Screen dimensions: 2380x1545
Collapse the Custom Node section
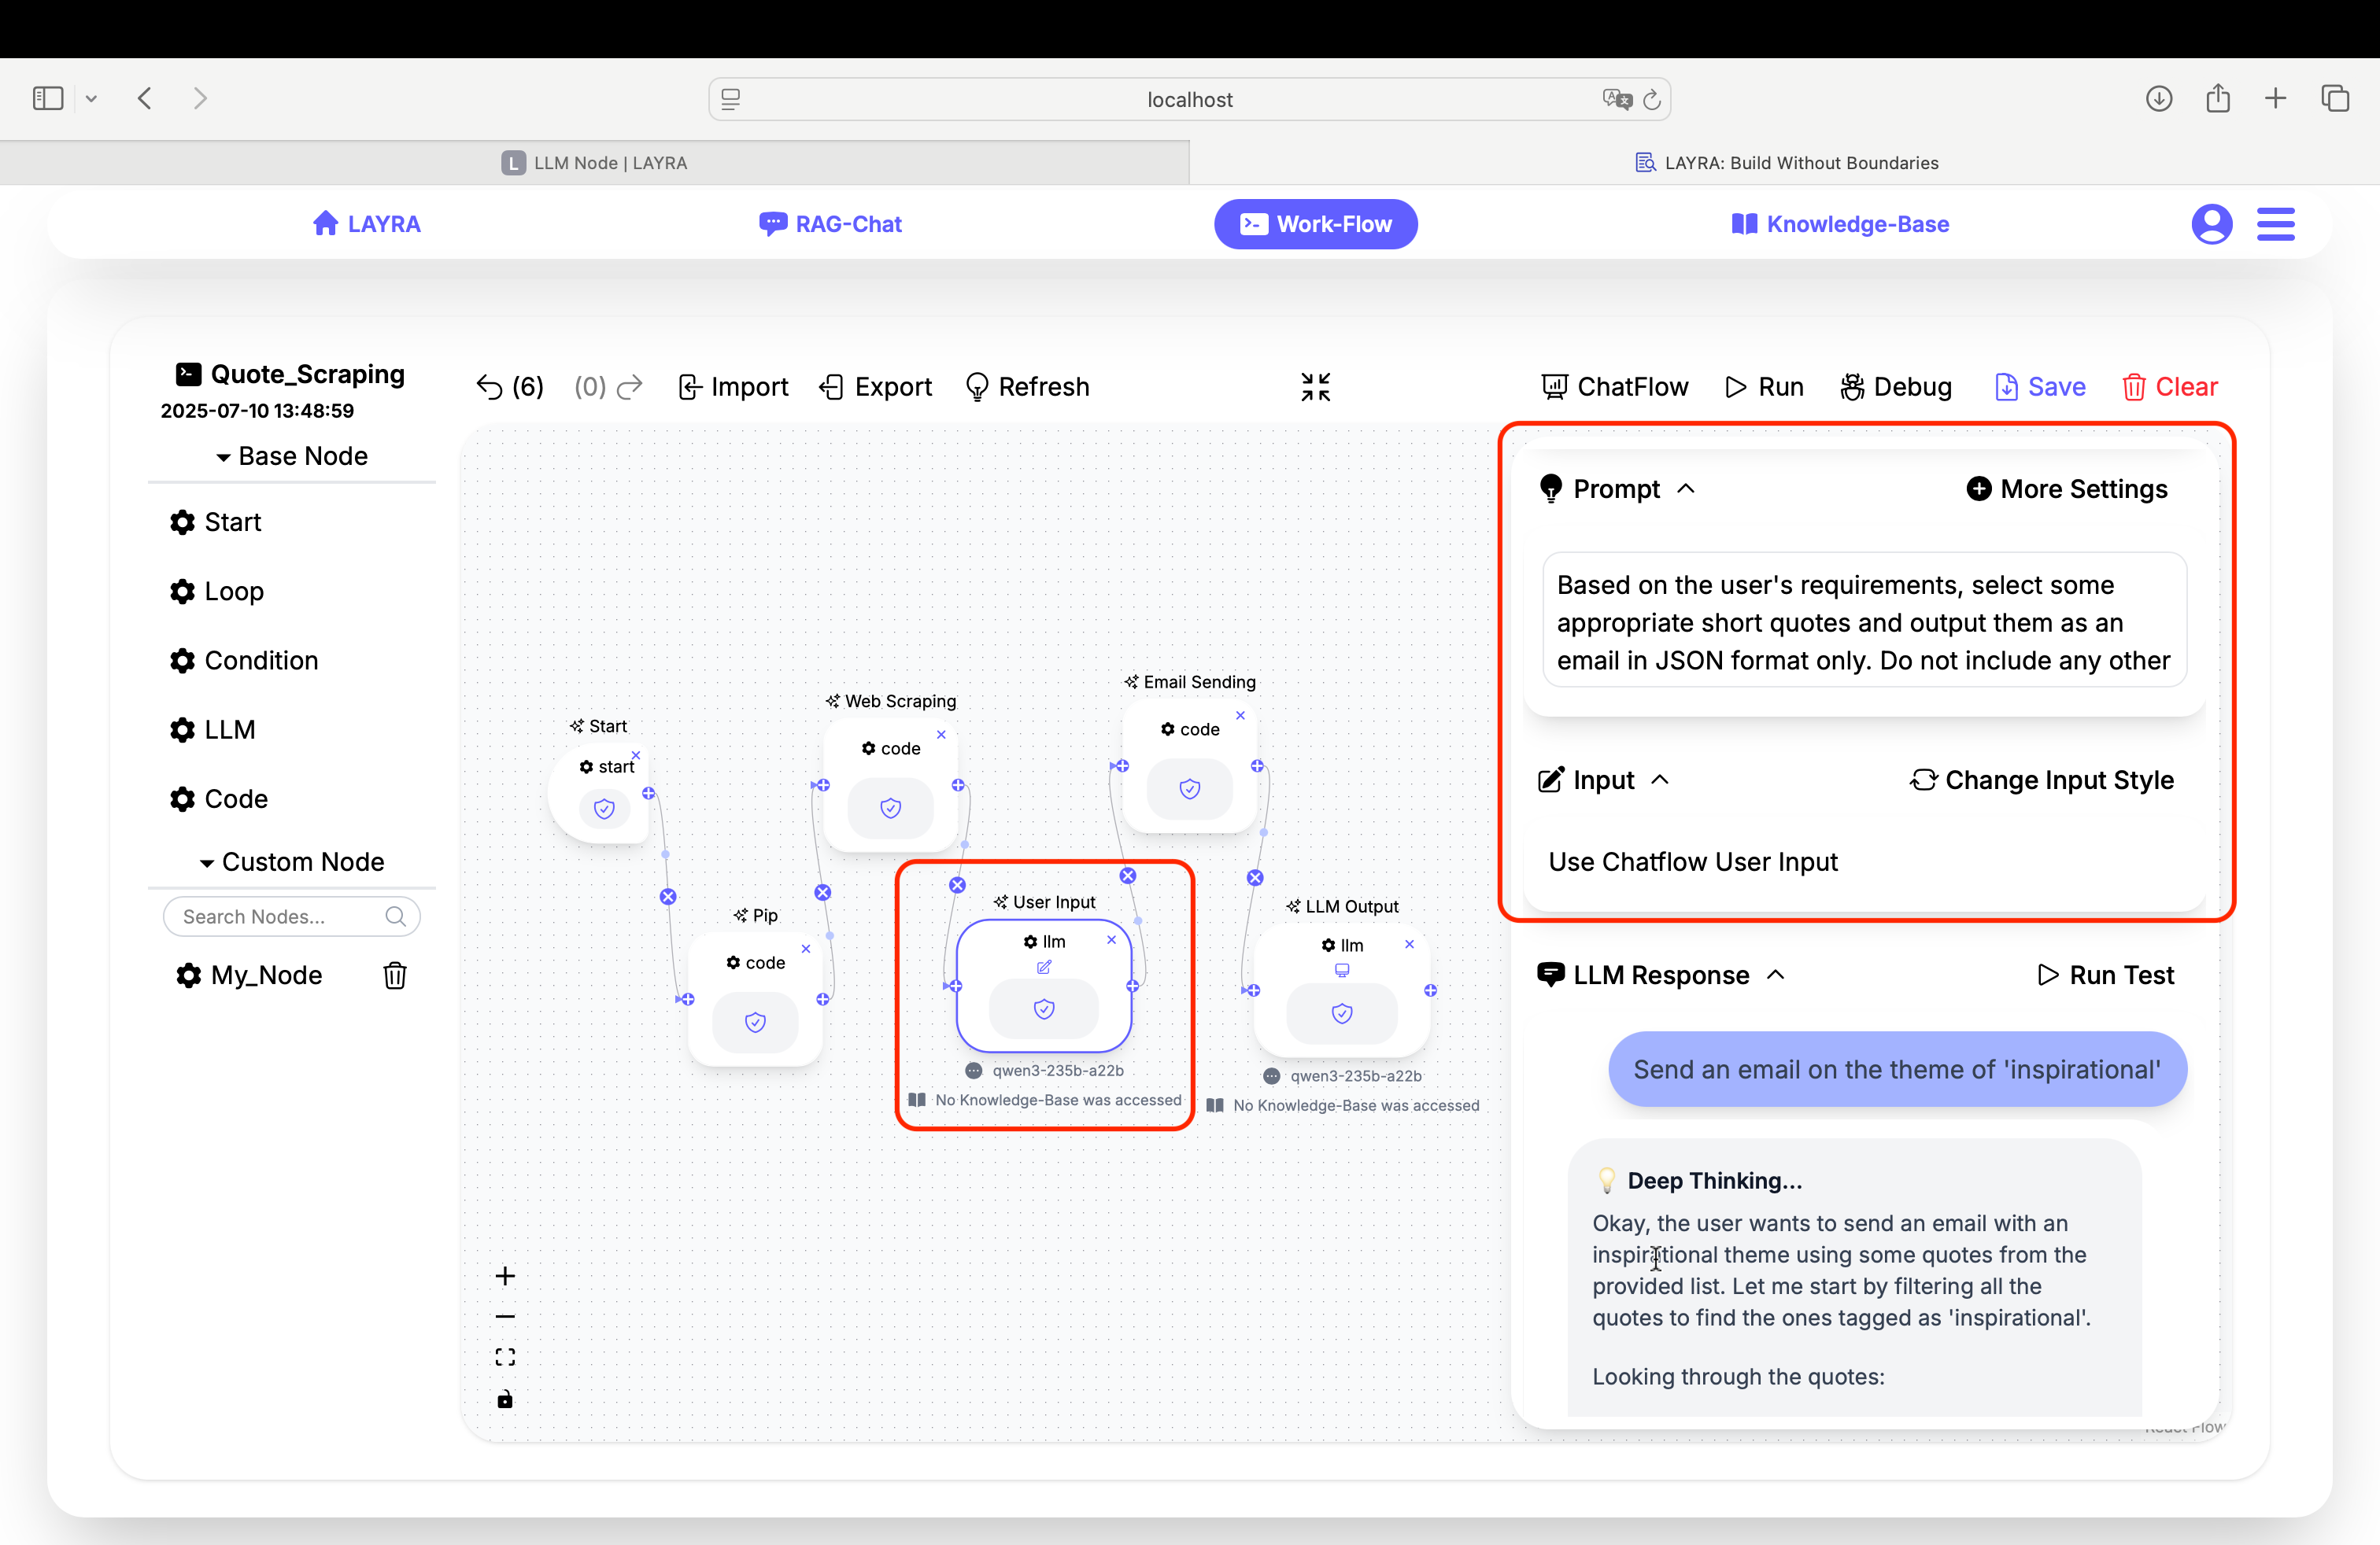tap(292, 861)
